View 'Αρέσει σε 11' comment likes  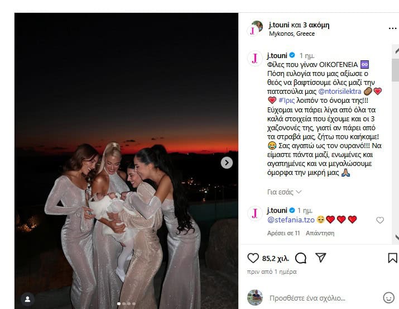(283, 233)
